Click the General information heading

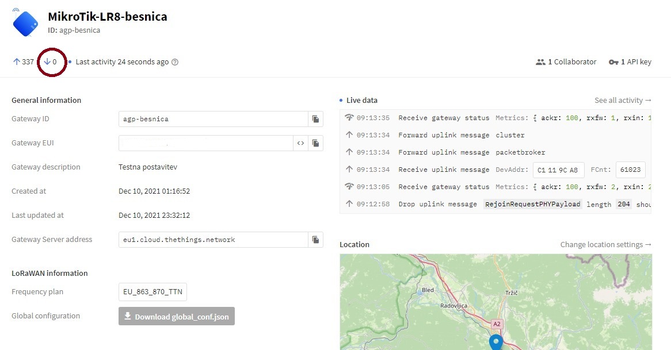[46, 100]
